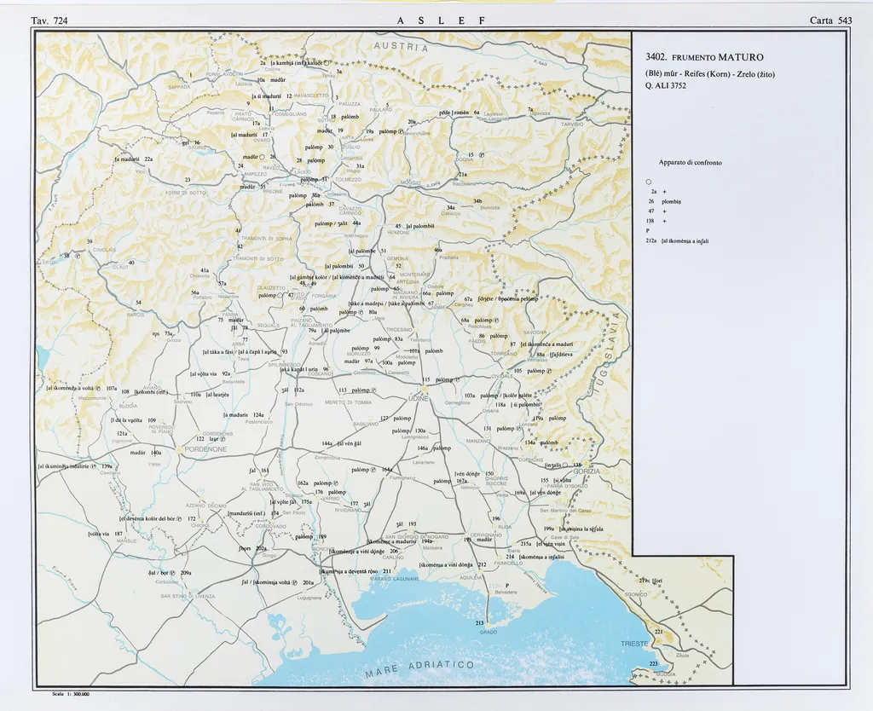
Task: Select the 'Tav. 724' header text
Action: pos(49,20)
